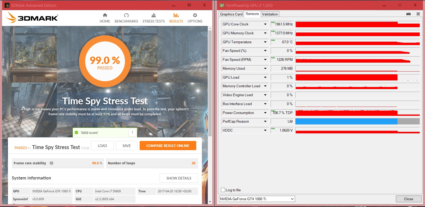Click the GPU Temperature history graph
This screenshot has height=207, width=425.
(357, 42)
